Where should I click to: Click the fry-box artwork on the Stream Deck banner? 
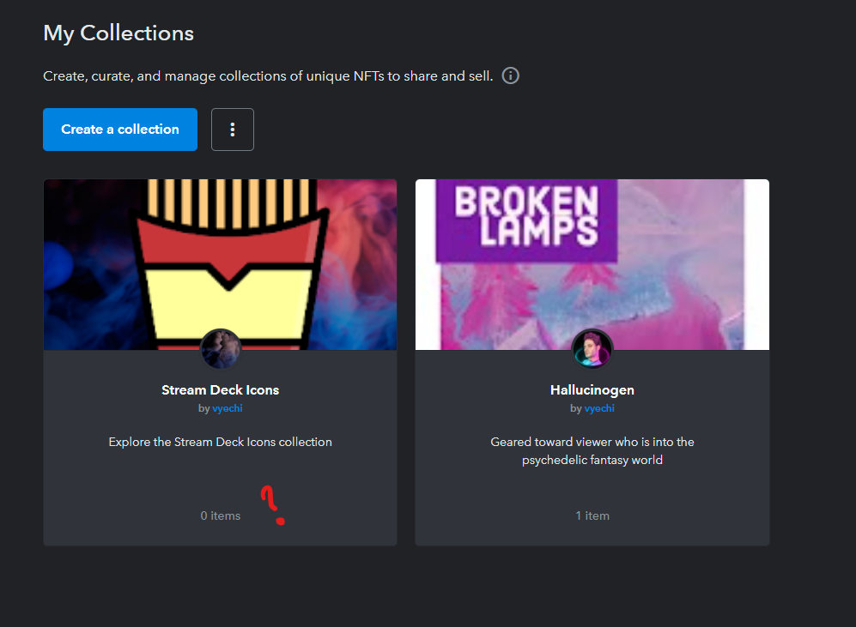tap(220, 257)
